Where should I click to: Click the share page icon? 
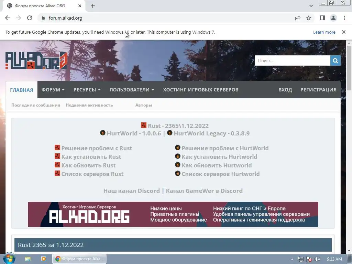tap(298, 18)
